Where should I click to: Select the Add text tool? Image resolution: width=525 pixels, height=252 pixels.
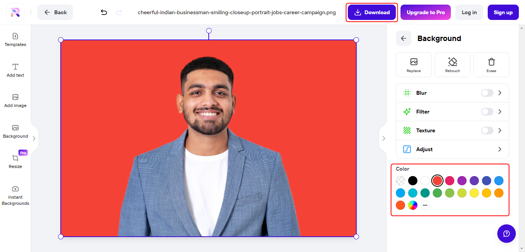[x=15, y=71]
